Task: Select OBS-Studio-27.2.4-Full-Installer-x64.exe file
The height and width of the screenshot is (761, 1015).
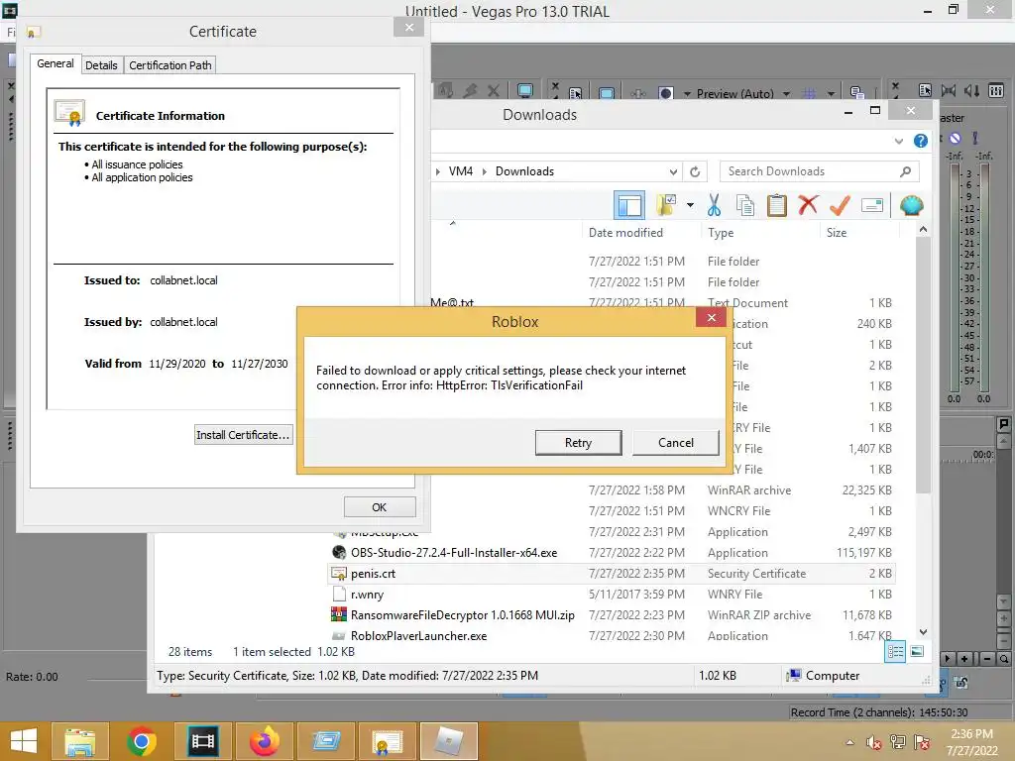Action: click(454, 553)
